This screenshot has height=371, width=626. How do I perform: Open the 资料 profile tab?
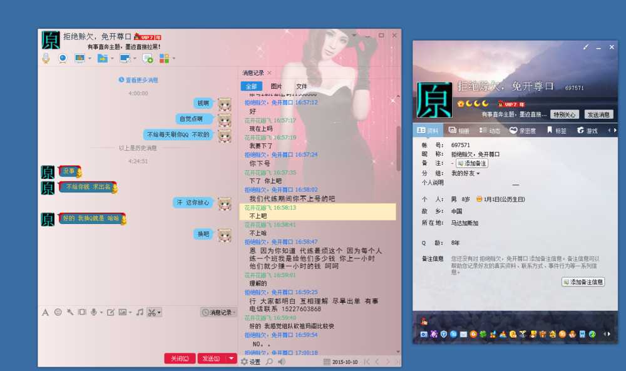click(x=428, y=131)
